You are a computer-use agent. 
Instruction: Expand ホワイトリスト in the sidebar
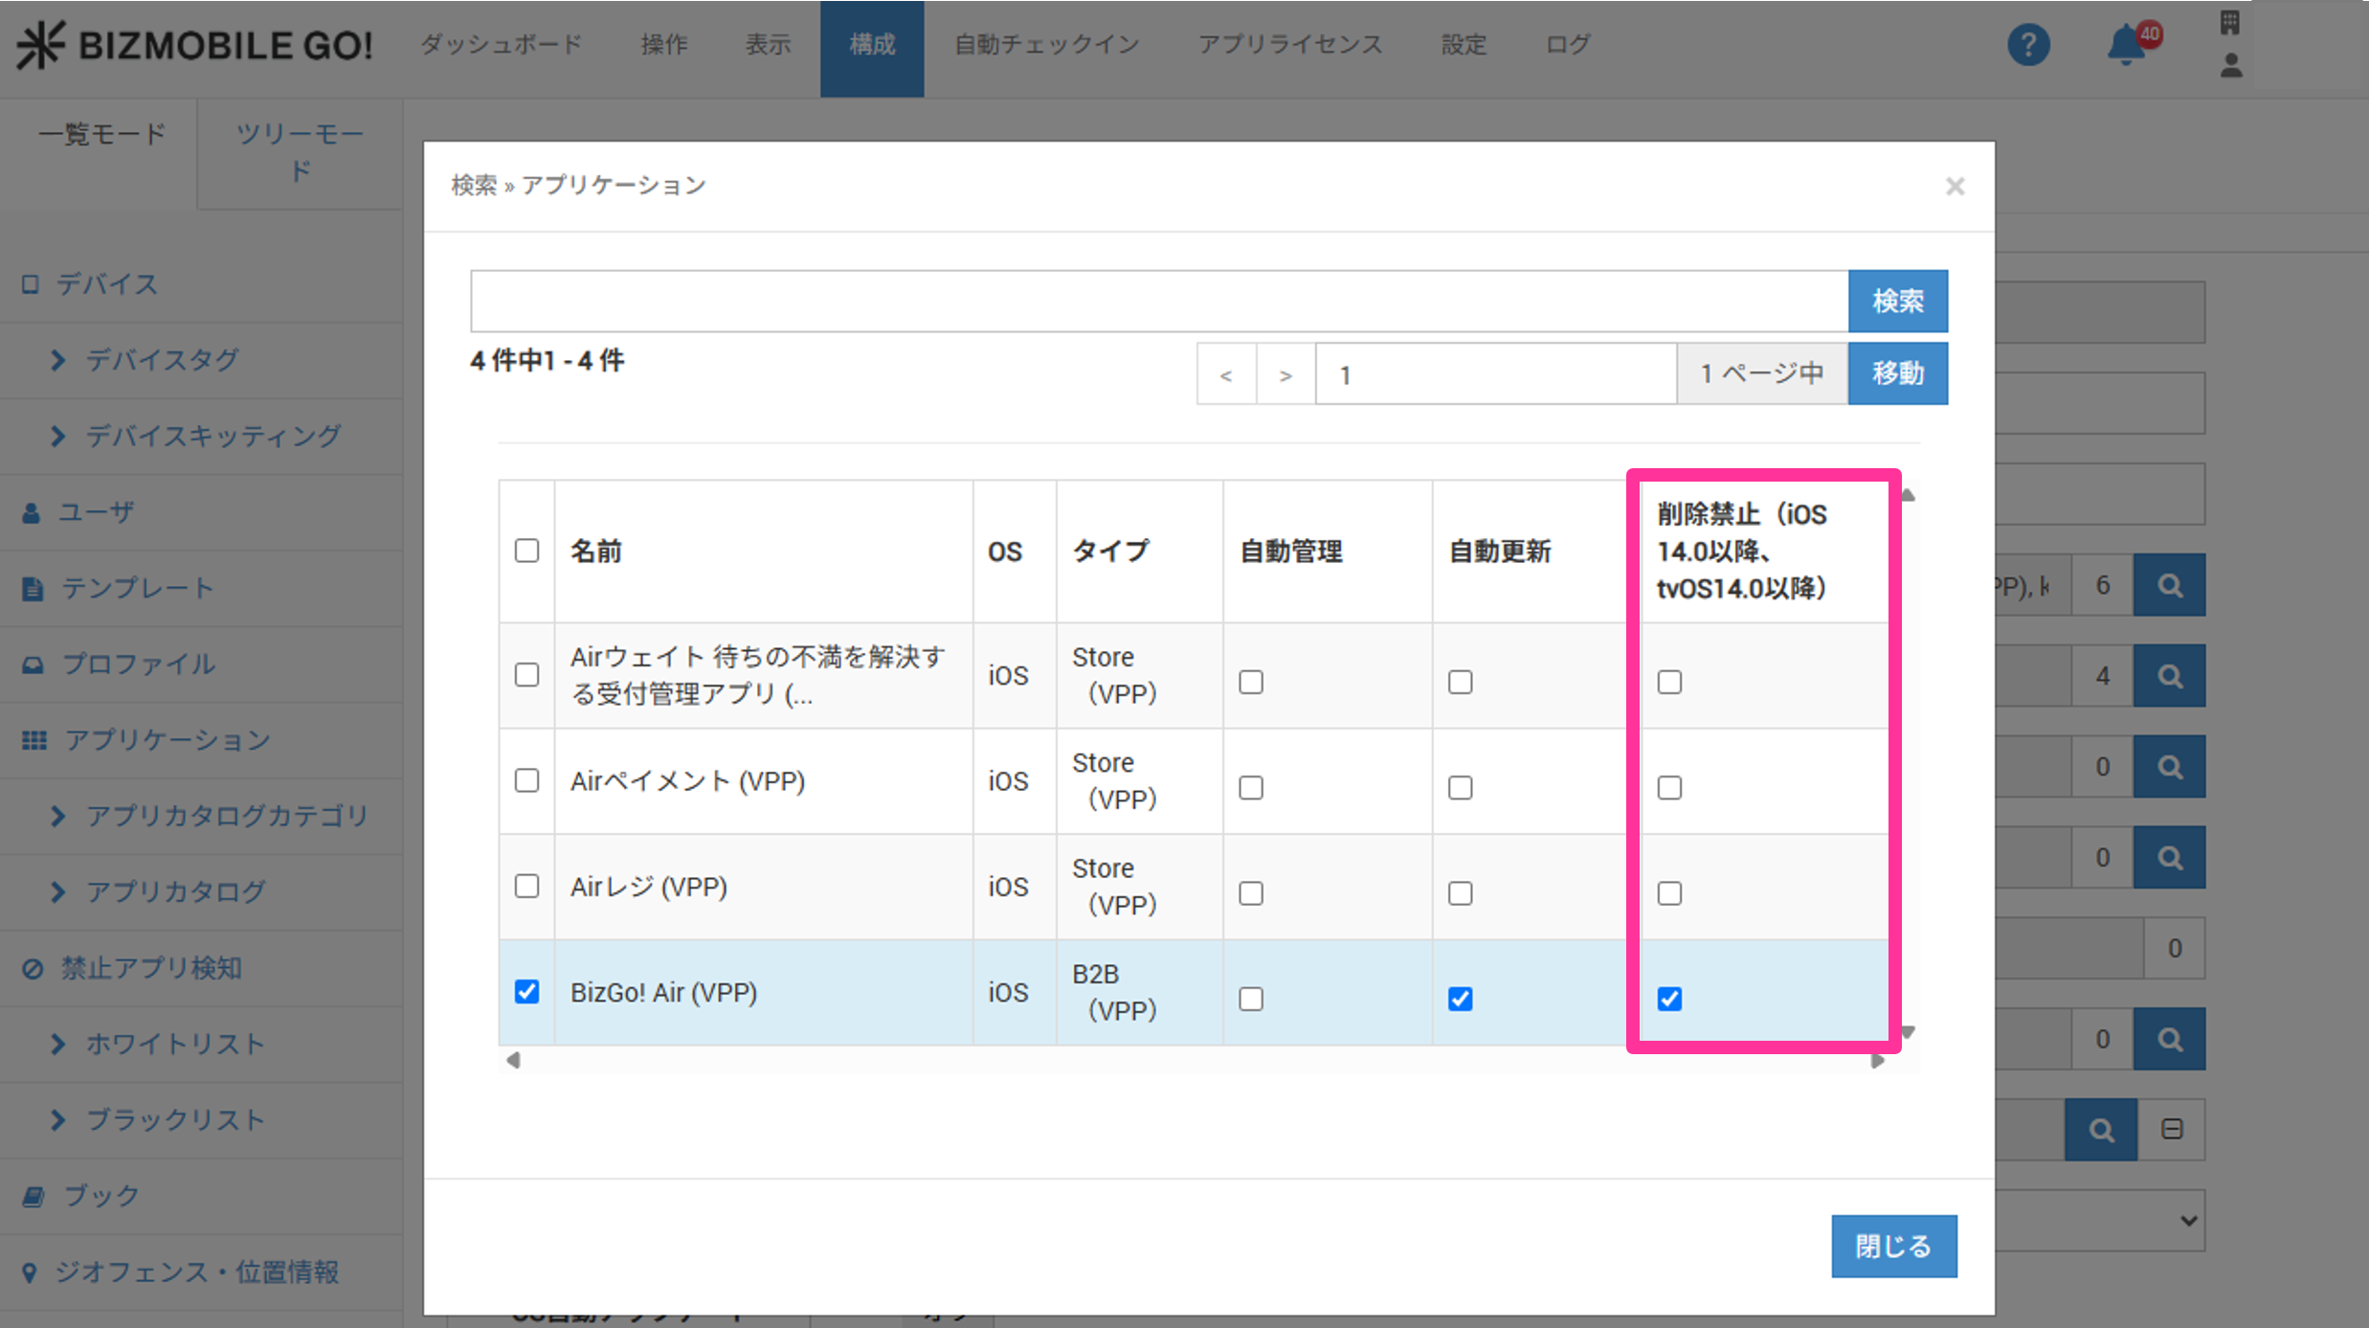coord(174,1044)
